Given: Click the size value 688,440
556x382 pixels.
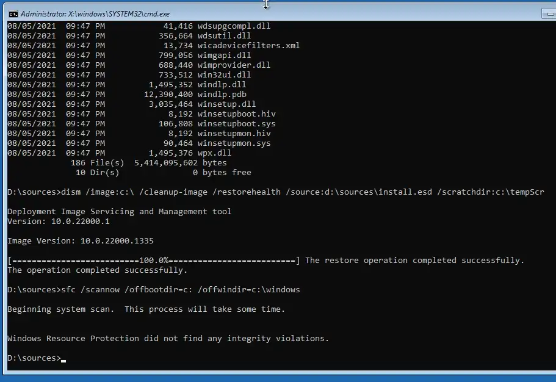Looking at the screenshot, I should pyautogui.click(x=176, y=65).
